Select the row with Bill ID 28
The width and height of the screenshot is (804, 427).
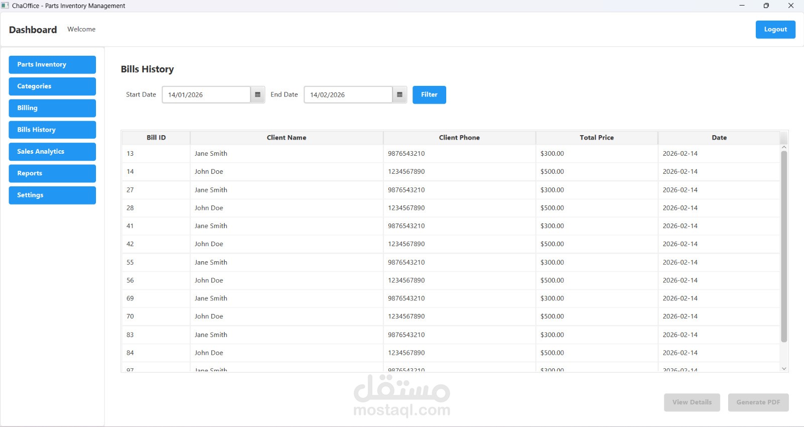click(450, 208)
